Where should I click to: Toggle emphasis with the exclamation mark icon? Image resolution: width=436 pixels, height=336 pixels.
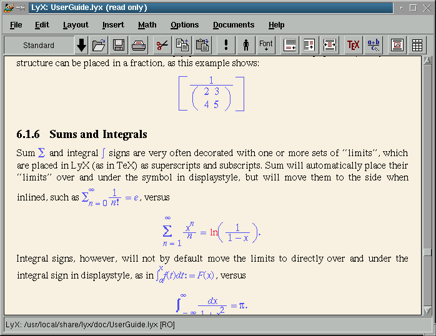click(x=225, y=45)
